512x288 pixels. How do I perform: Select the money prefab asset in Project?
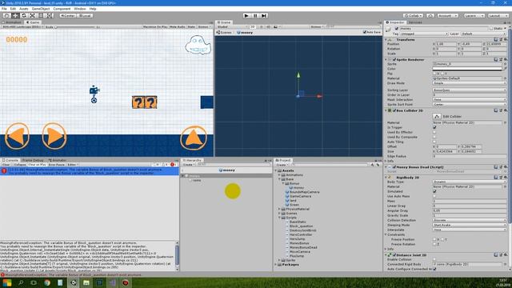(297, 188)
